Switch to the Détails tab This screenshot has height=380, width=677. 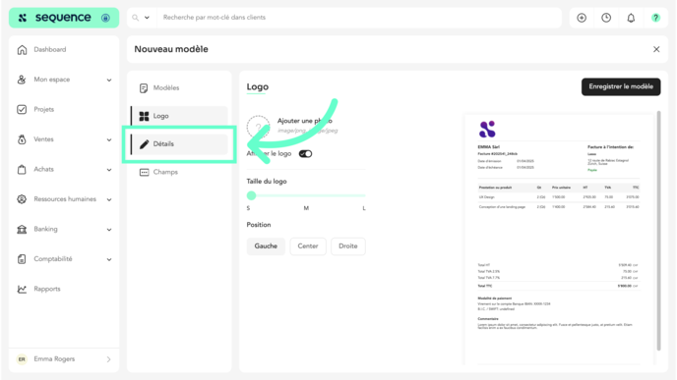click(x=179, y=144)
